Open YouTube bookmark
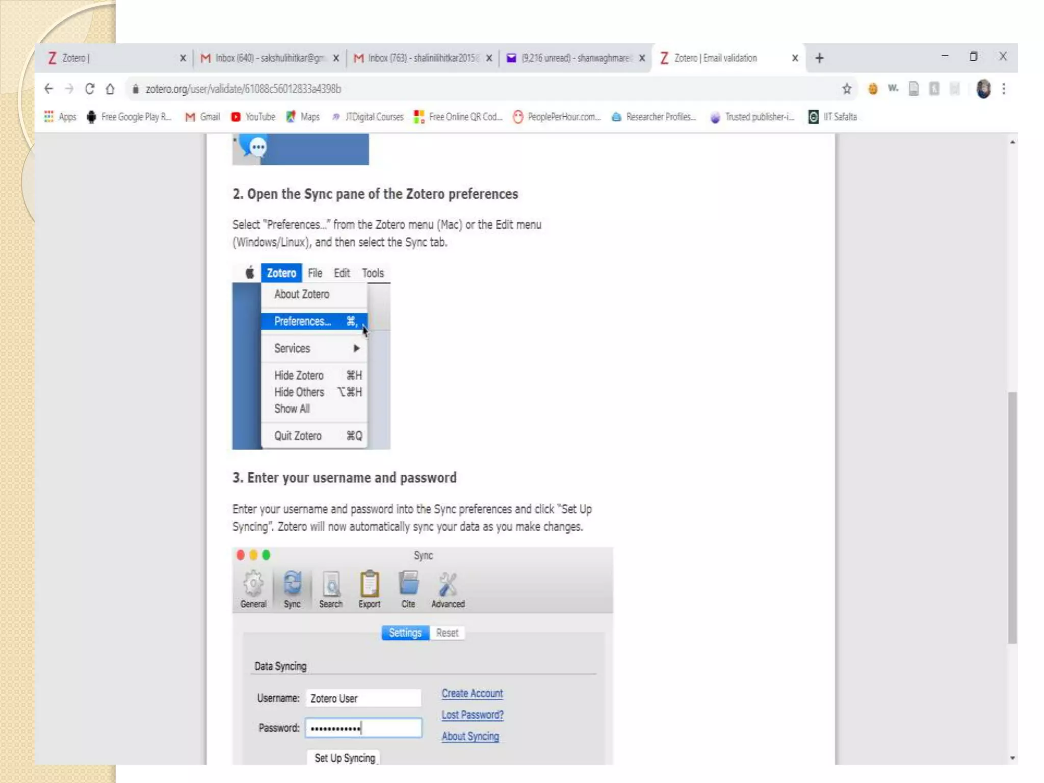 coord(253,117)
